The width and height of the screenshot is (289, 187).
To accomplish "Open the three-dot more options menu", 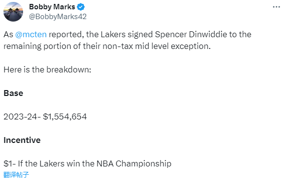I will tap(276, 7).
